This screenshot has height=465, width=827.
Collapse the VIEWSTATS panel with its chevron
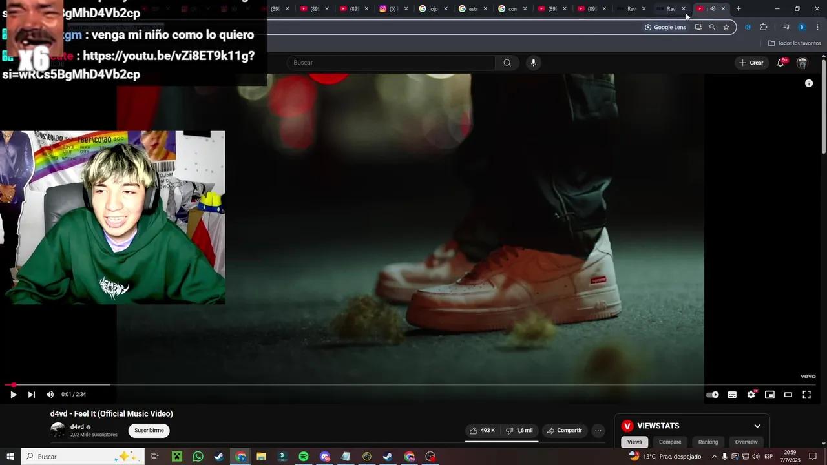757,426
